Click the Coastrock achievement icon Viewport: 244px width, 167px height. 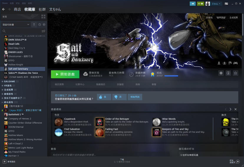(x=59, y=122)
